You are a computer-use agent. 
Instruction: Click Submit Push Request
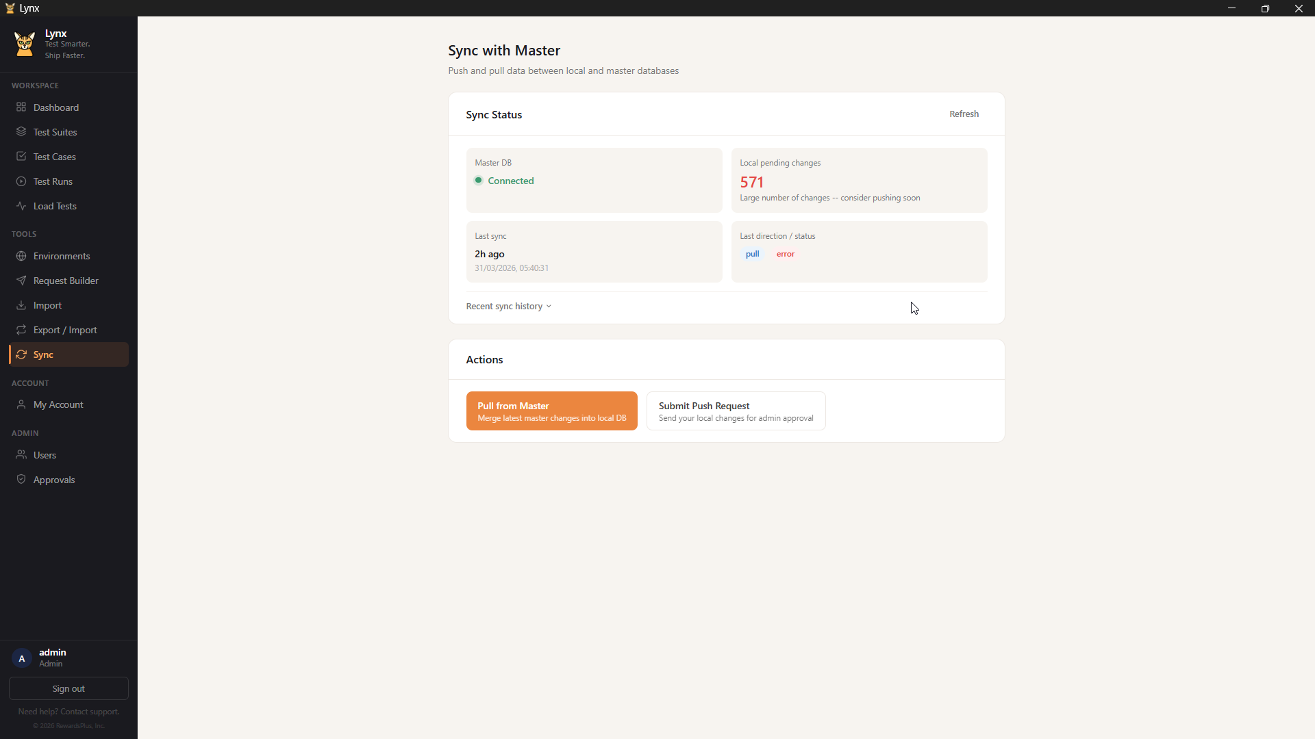(736, 411)
